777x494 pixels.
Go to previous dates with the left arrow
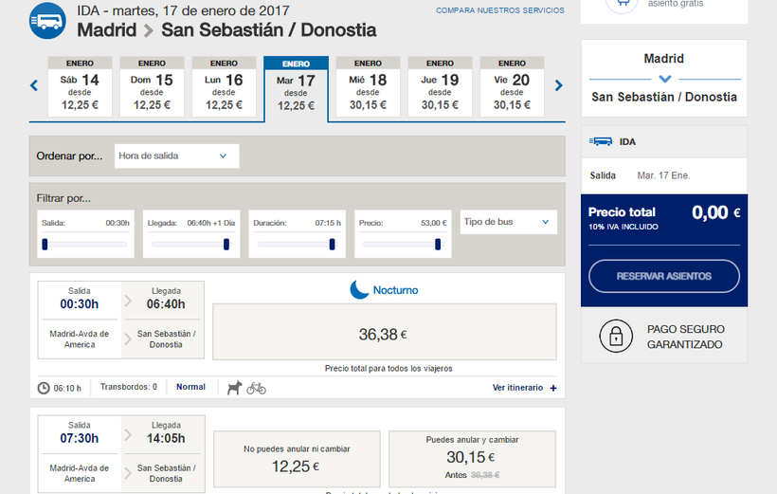(x=34, y=85)
